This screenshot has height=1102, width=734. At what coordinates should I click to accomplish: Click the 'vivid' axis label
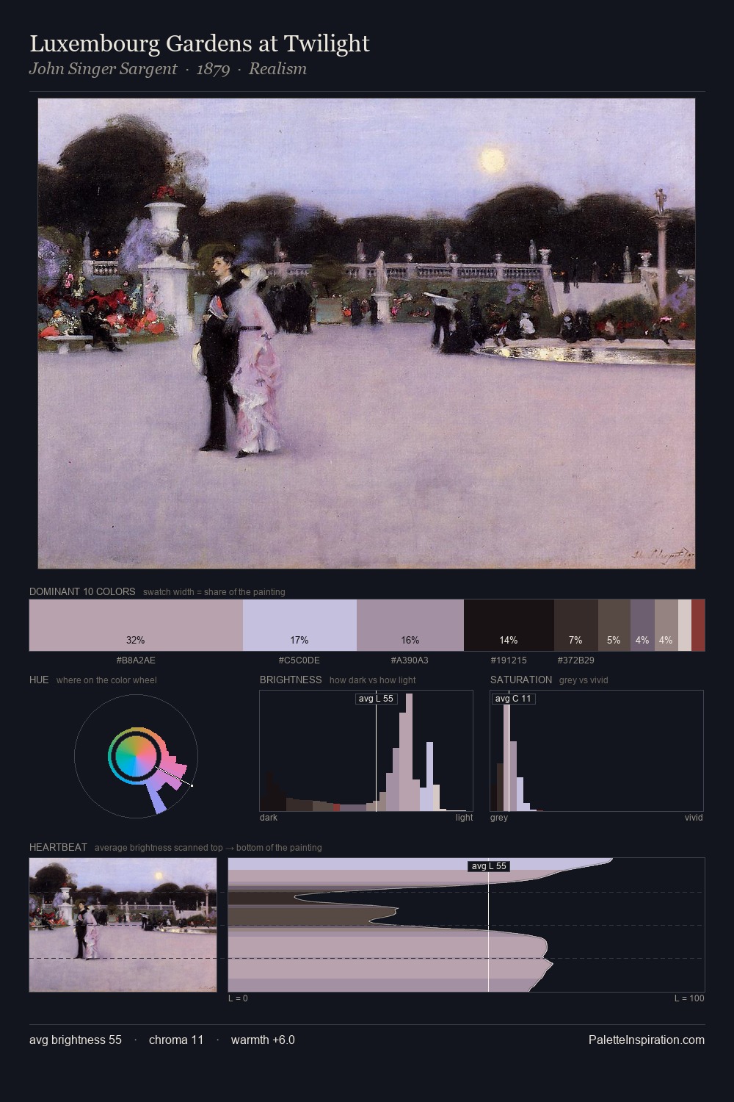(694, 818)
